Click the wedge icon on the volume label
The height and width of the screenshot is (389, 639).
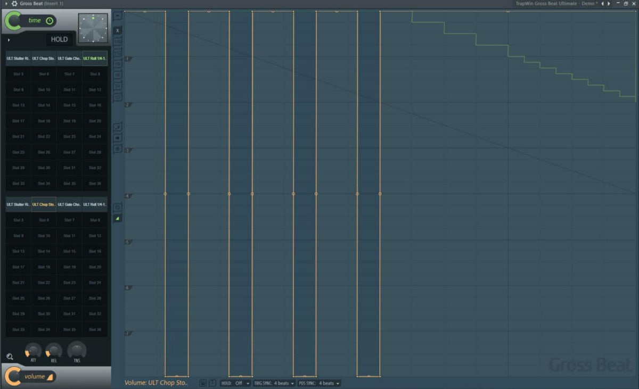click(50, 377)
